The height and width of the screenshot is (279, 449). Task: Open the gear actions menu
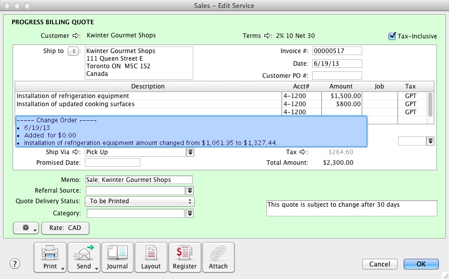tap(26, 228)
